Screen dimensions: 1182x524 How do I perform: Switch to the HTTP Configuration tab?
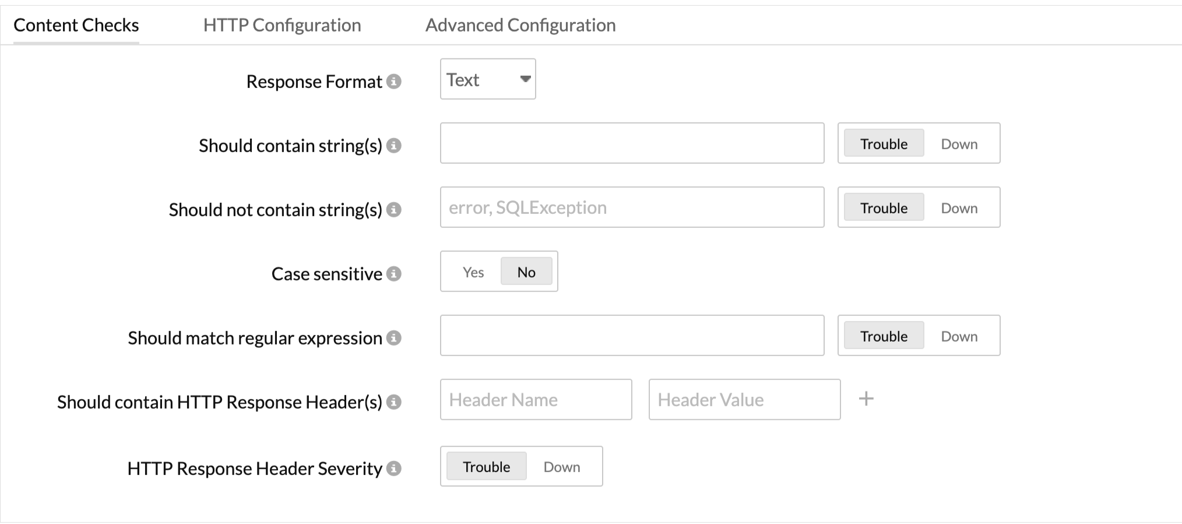click(282, 25)
